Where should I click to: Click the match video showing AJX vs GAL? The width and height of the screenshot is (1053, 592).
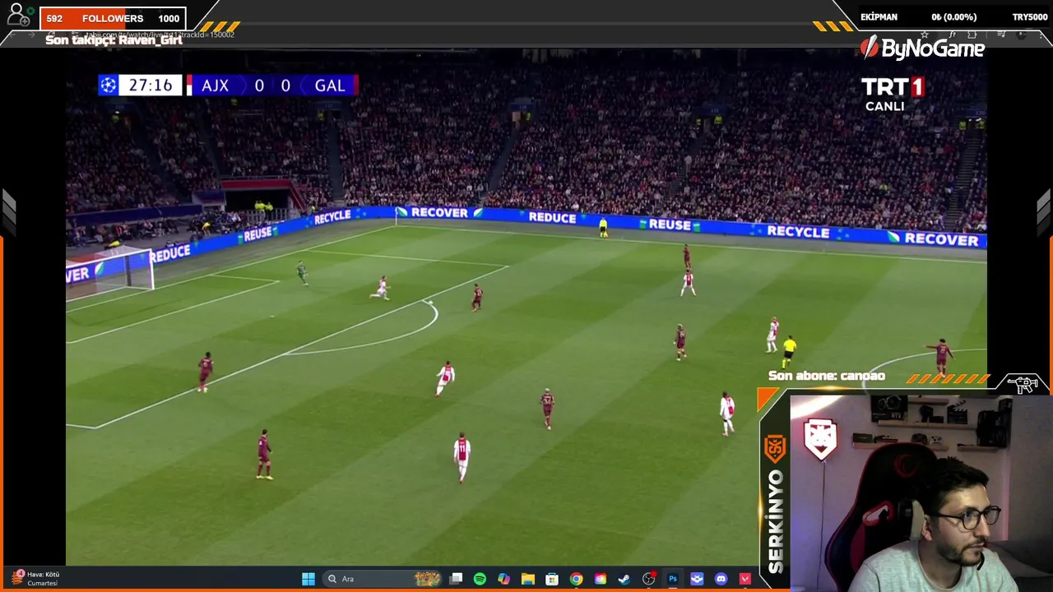[x=526, y=308]
